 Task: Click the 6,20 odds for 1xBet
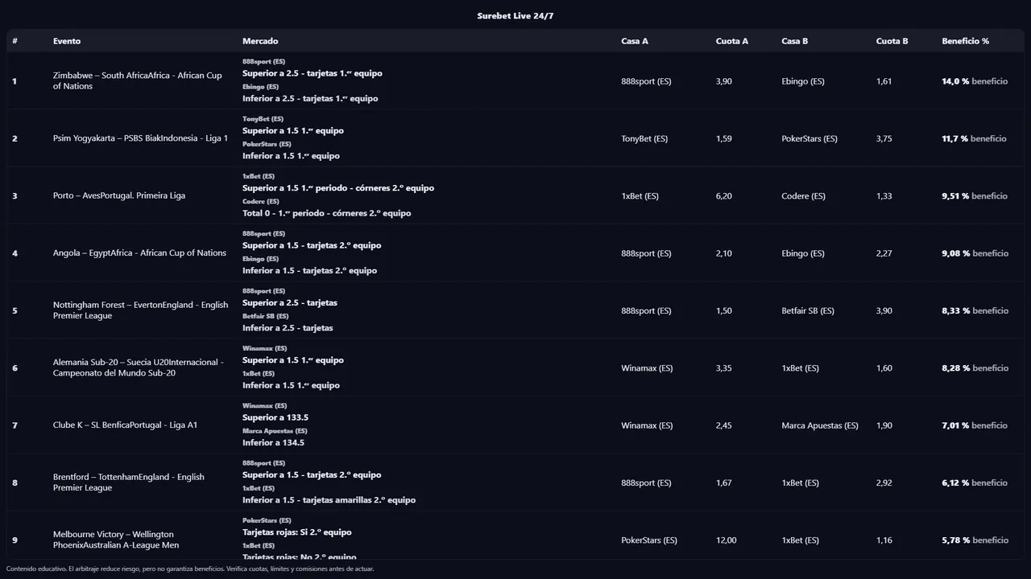(x=723, y=195)
